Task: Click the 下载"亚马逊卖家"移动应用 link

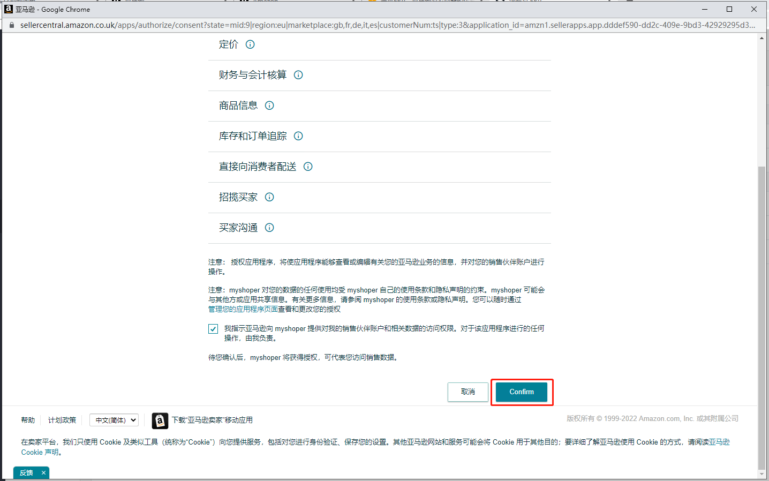Action: click(212, 420)
